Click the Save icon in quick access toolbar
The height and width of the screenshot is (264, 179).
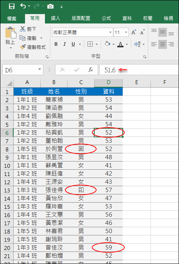point(12,6)
